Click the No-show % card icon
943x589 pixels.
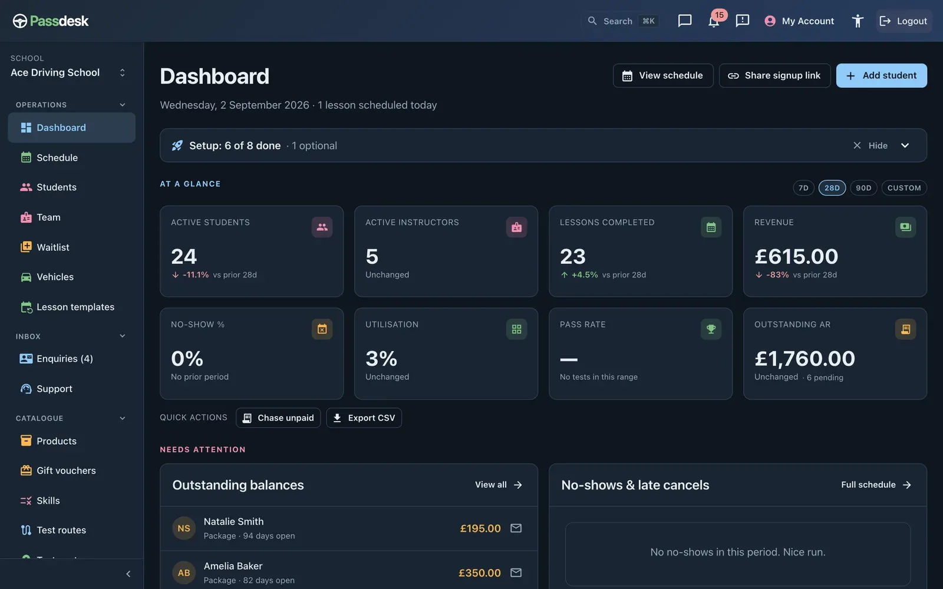coord(322,329)
